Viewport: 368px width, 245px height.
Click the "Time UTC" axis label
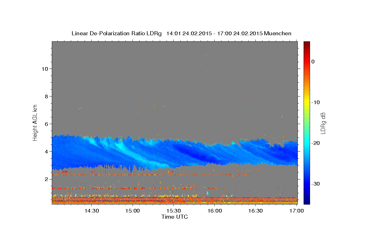tap(174, 217)
